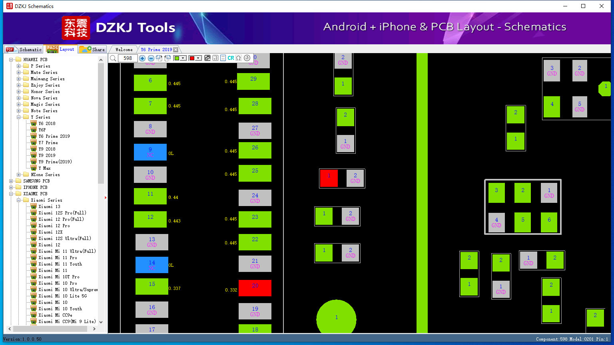
Task: Select Note Series in the tree
Action: tap(44, 111)
